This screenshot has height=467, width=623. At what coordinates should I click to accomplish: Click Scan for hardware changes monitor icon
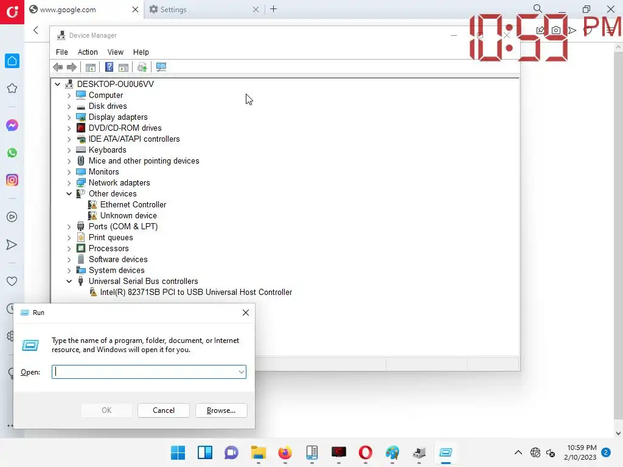click(x=161, y=67)
